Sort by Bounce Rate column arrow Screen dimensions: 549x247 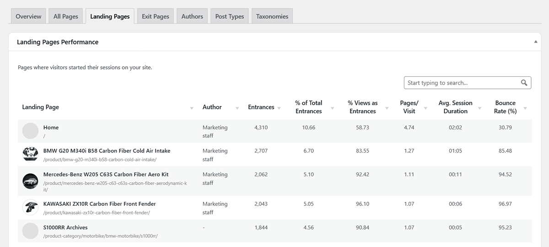point(525,108)
